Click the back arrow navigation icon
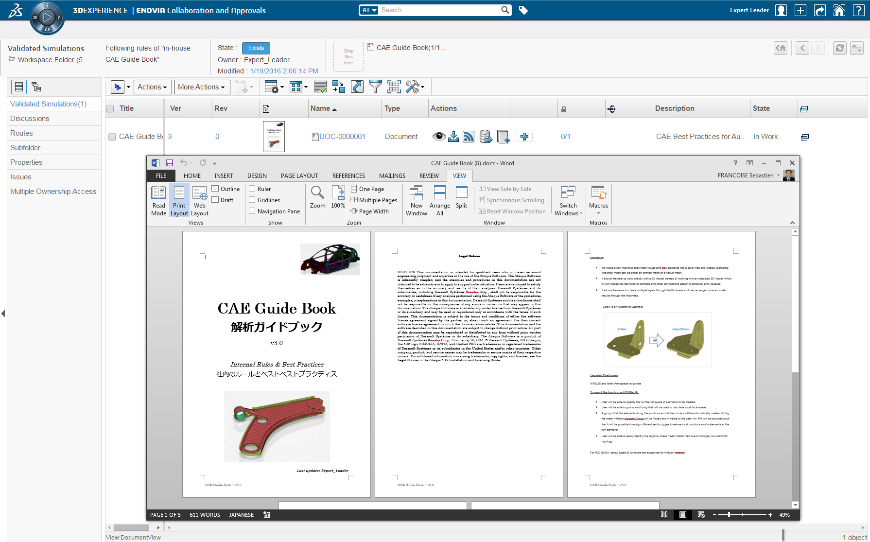Viewport: 870px width, 542px height. [x=802, y=48]
